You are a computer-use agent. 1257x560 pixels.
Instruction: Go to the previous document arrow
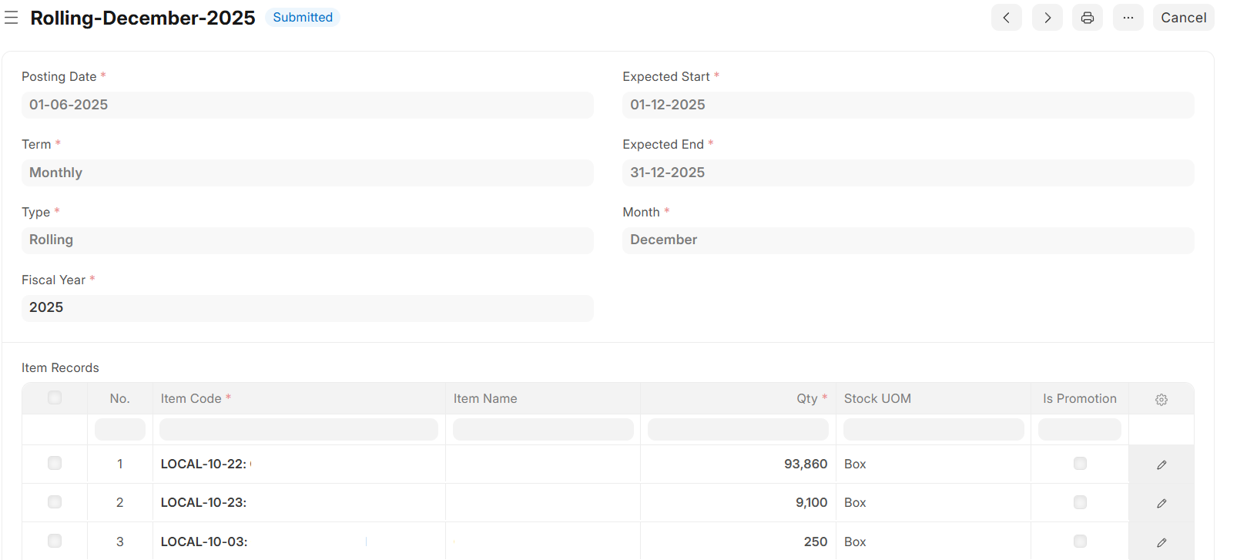click(x=1006, y=18)
